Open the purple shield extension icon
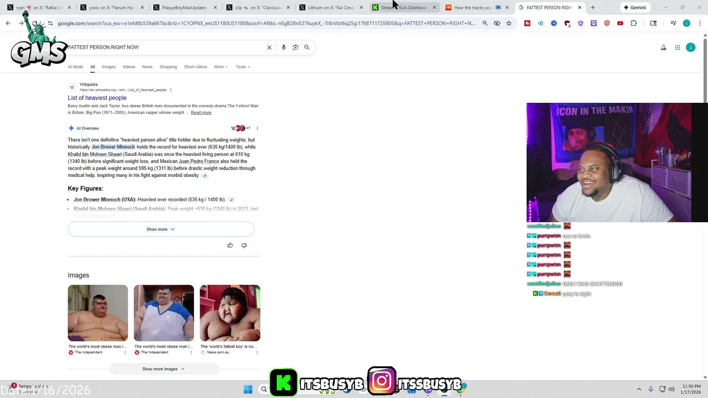This screenshot has width=708, height=398. (x=580, y=23)
